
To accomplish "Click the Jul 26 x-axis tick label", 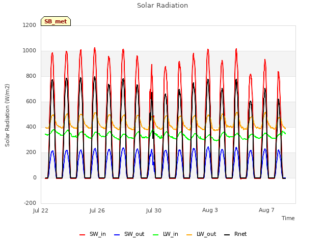I will 97,210.
